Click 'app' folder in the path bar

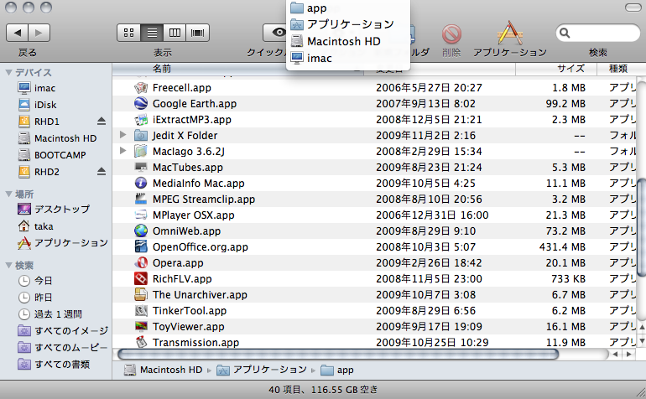click(337, 370)
